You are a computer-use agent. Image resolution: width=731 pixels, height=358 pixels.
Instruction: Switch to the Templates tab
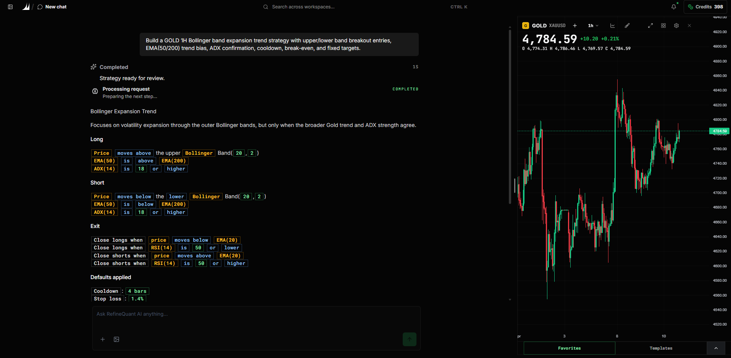coord(661,348)
